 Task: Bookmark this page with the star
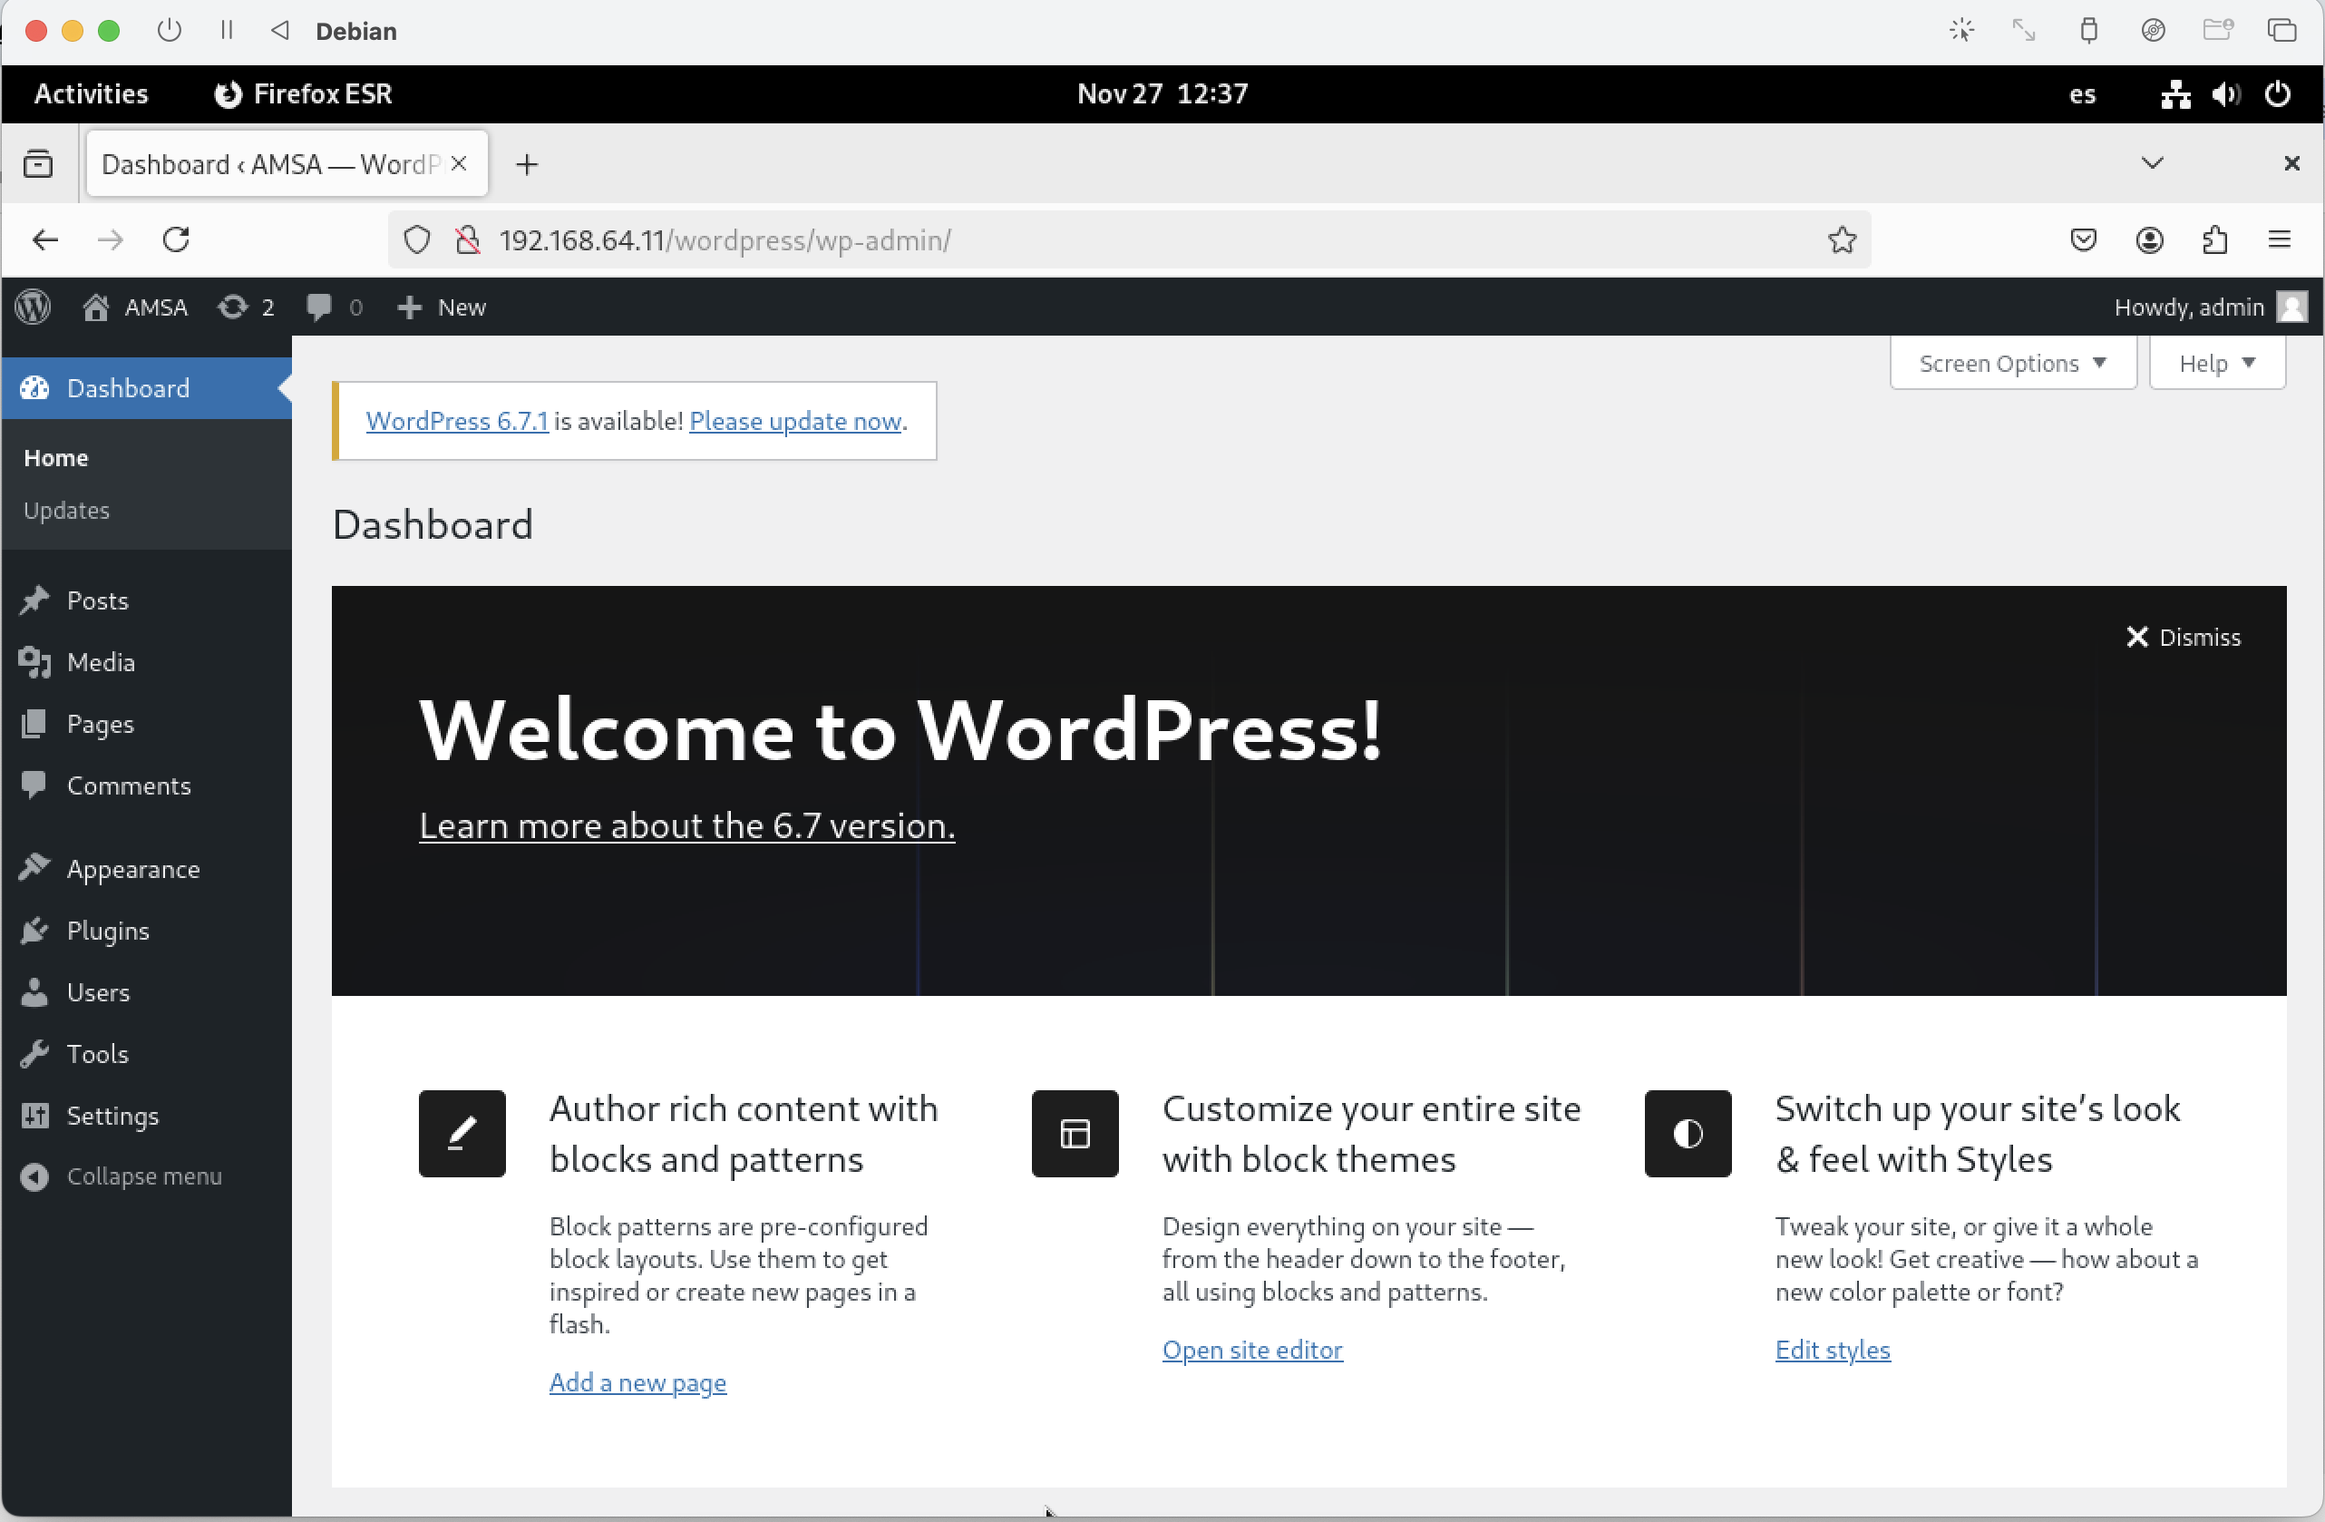coord(1842,239)
